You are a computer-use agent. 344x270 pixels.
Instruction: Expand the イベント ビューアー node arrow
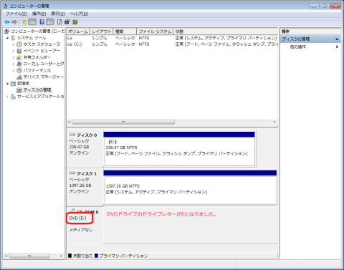click(14, 51)
